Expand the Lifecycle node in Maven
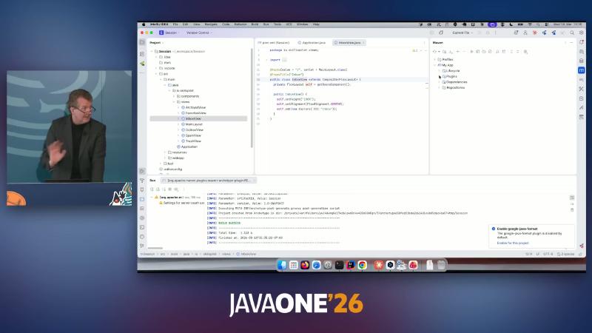 click(439, 70)
